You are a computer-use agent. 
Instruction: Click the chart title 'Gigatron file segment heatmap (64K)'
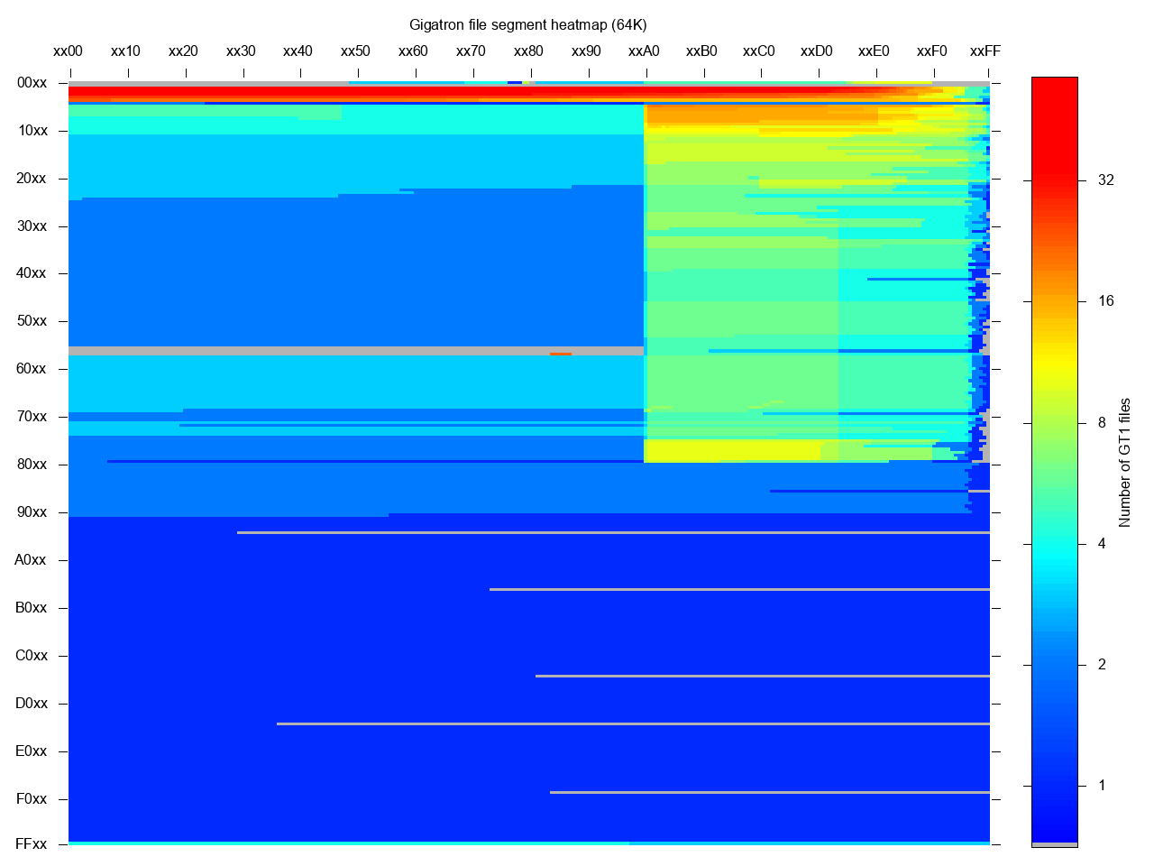click(x=527, y=25)
